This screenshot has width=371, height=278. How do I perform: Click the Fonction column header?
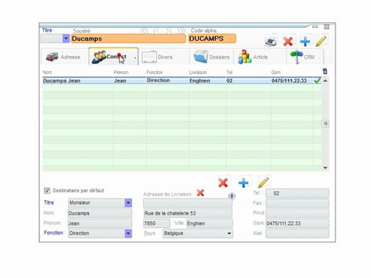point(155,73)
